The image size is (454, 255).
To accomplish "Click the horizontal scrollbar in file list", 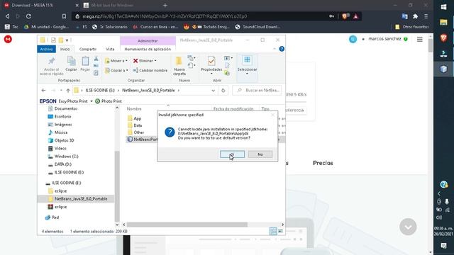I will tap(187, 225).
